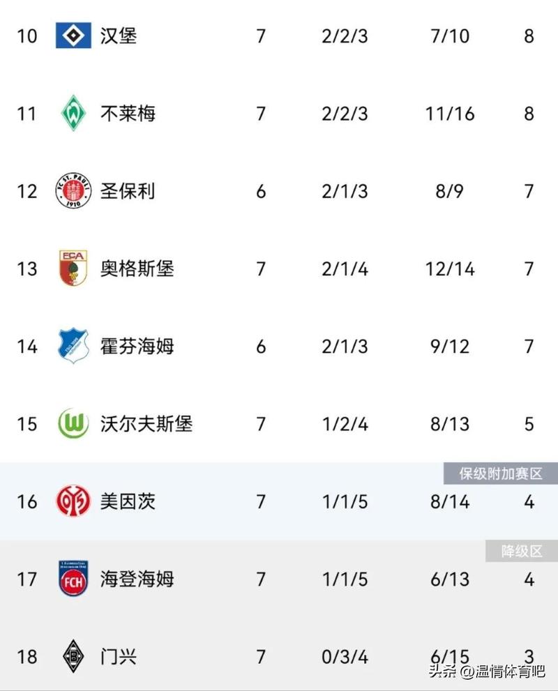Click the Mönchengladbach diamond logo
The image size is (558, 691).
[x=73, y=656]
